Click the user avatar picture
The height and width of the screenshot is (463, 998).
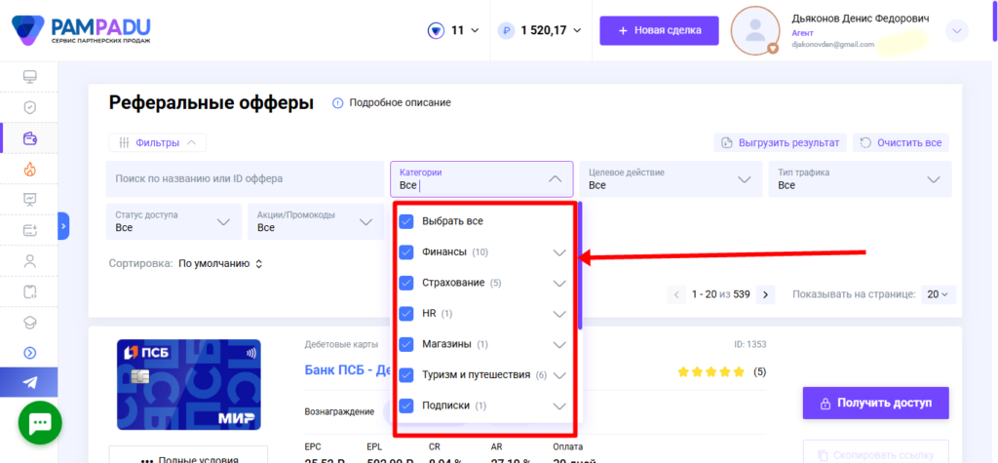(x=755, y=30)
